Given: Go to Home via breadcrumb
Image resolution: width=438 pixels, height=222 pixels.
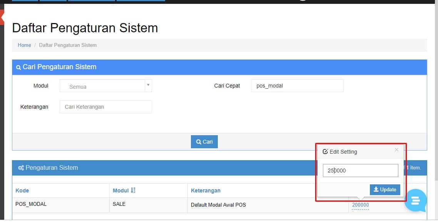Looking at the screenshot, I should (24, 45).
